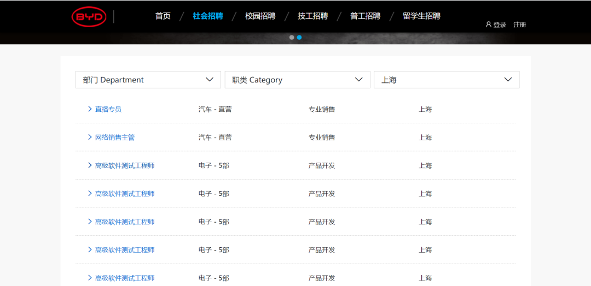Open the 直播专员 job posting

coord(108,109)
